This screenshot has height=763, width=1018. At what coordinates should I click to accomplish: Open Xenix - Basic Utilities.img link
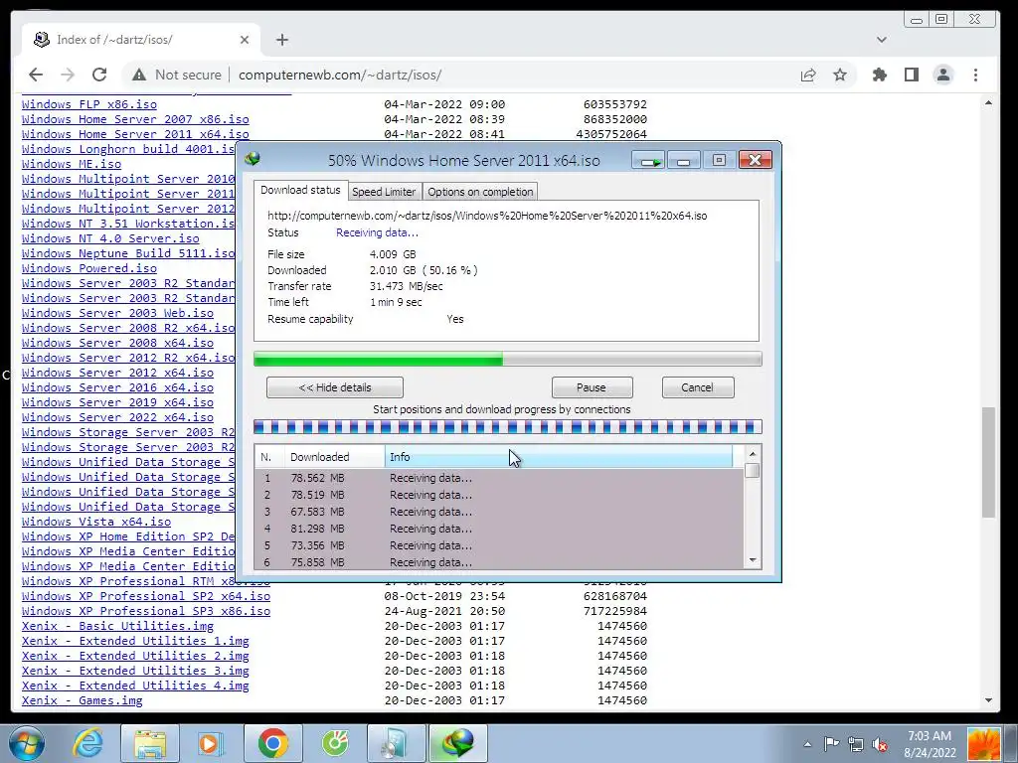(x=117, y=626)
